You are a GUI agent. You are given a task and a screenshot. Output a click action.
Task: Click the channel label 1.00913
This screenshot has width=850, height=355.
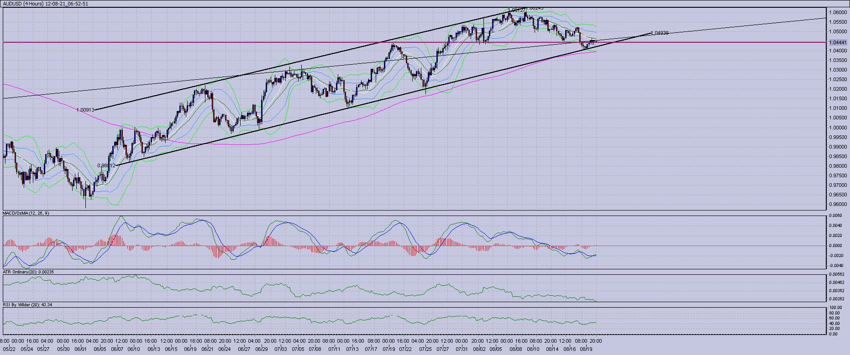tap(85, 110)
